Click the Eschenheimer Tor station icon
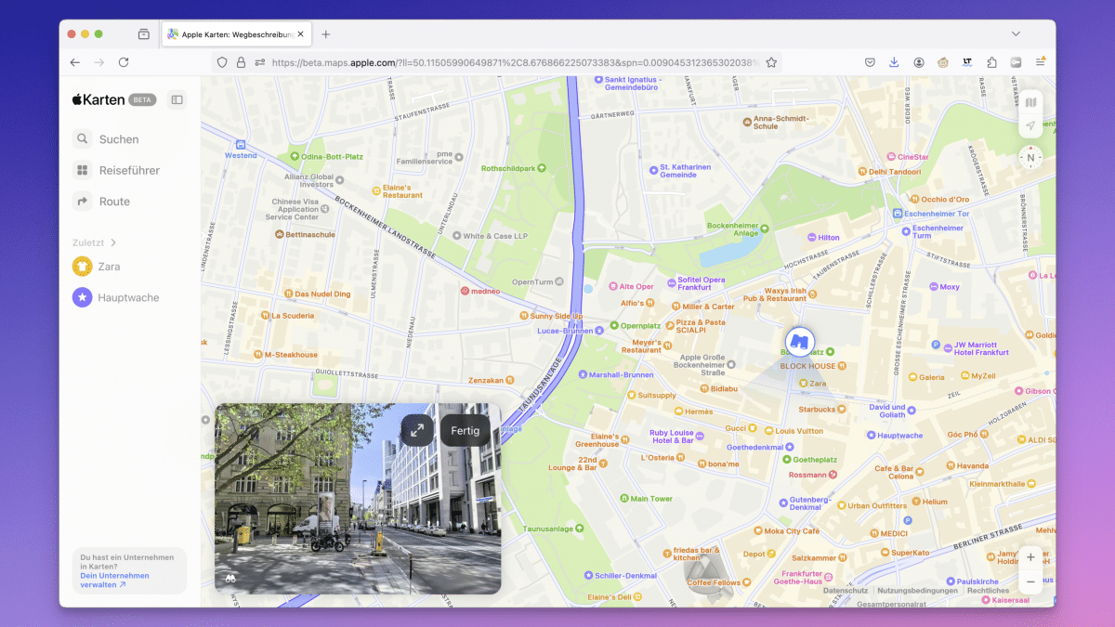1115x627 pixels. click(x=897, y=214)
